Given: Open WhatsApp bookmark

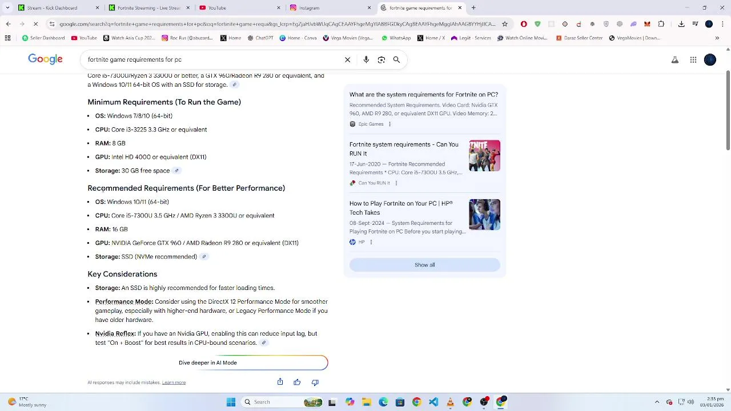Looking at the screenshot, I should pyautogui.click(x=396, y=38).
